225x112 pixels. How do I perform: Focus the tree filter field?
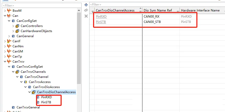pos(42,6)
